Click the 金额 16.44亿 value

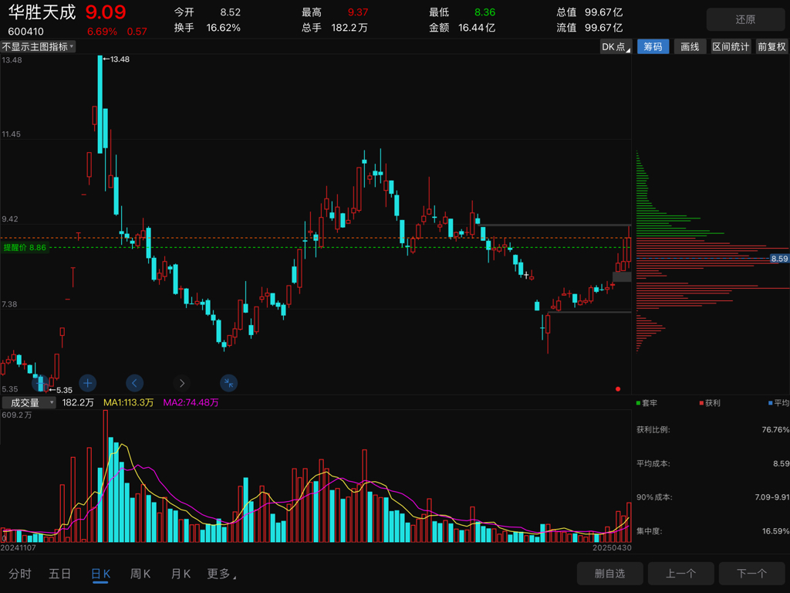tap(477, 28)
